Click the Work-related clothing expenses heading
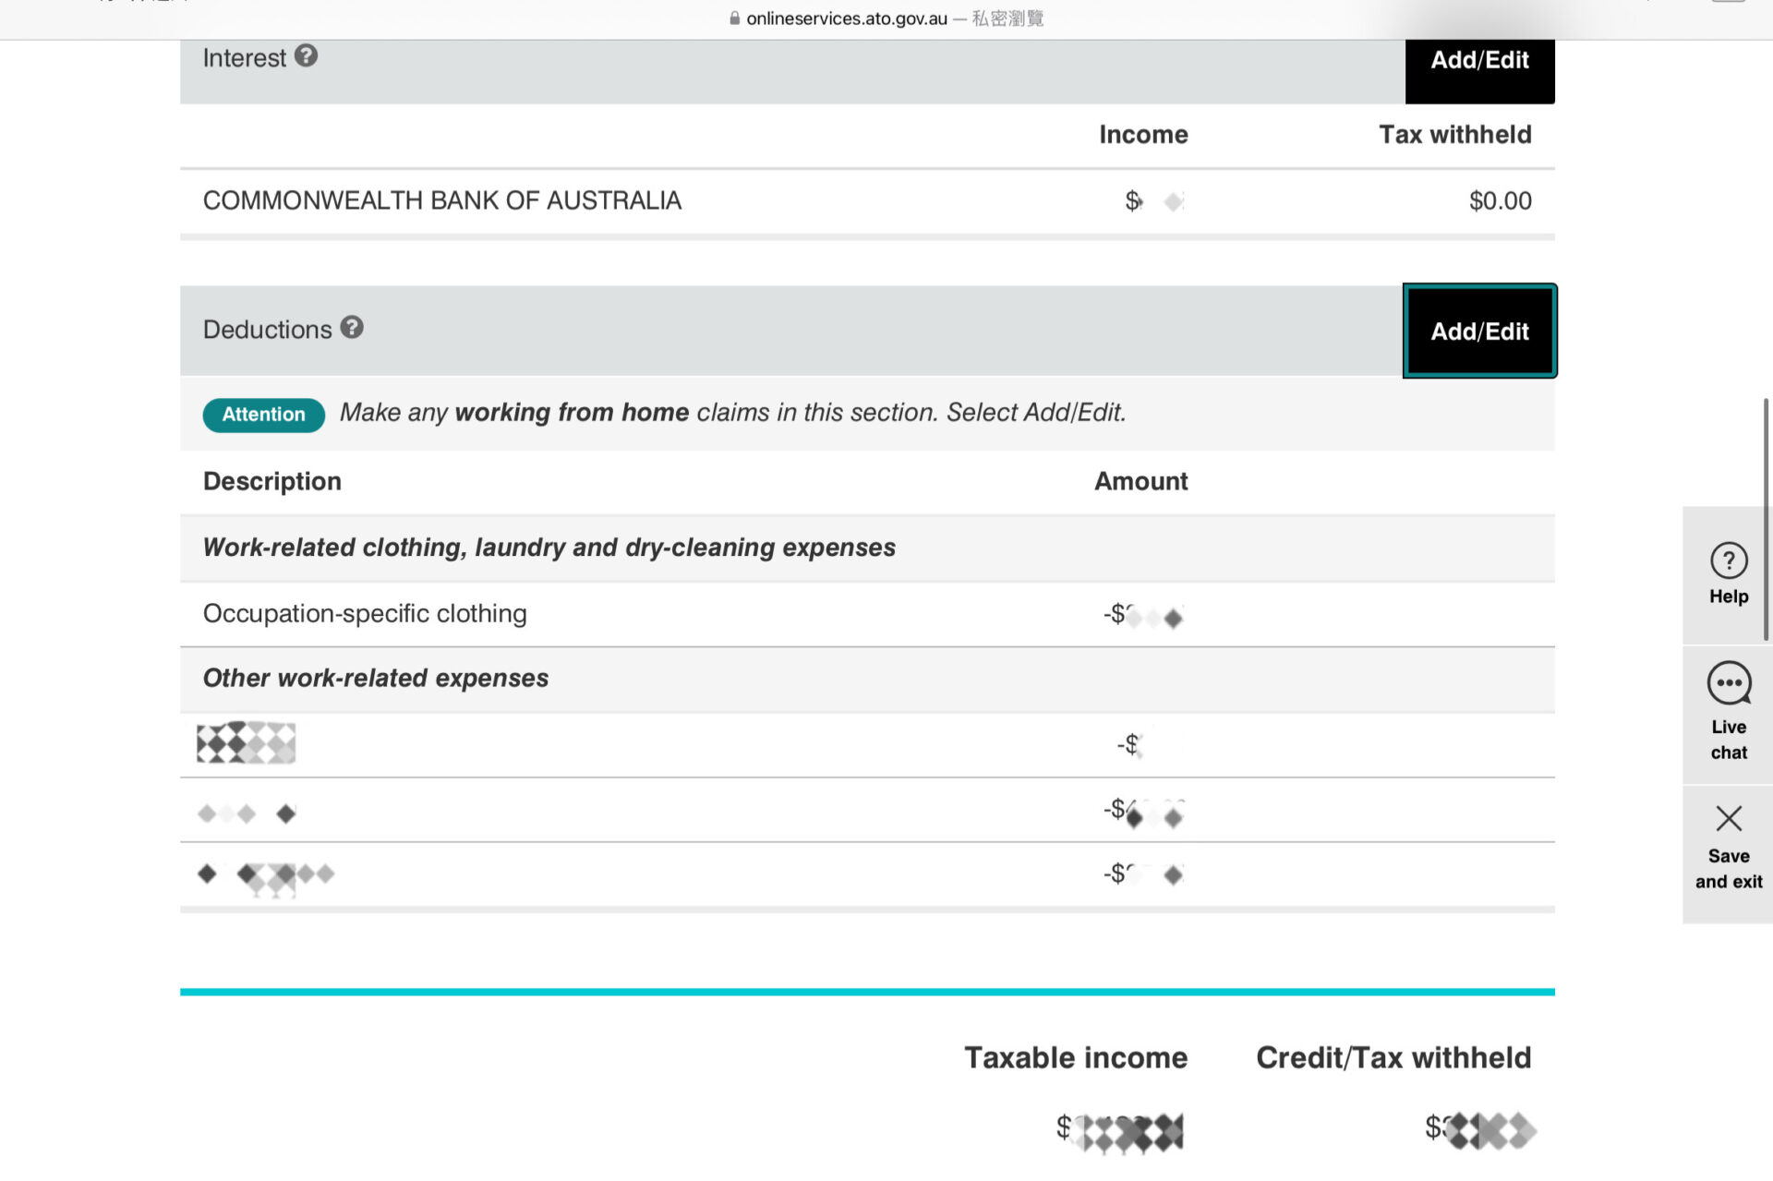This screenshot has width=1773, height=1181. click(x=549, y=548)
